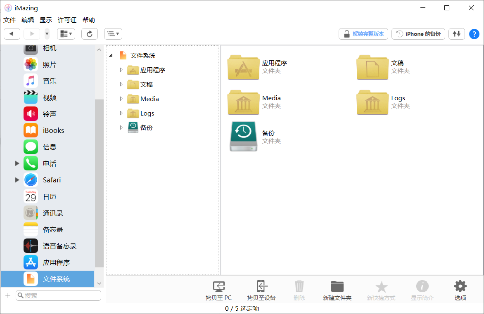Open Safari in sidebar

click(48, 180)
